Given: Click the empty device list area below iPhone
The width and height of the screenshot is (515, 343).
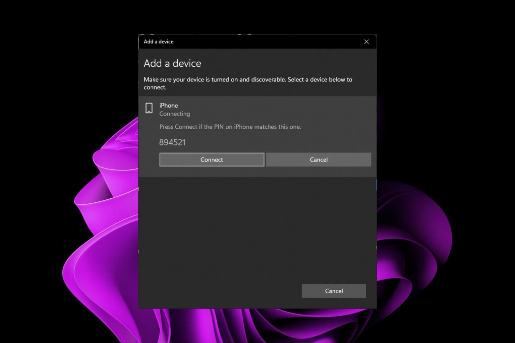Looking at the screenshot, I should pyautogui.click(x=257, y=228).
